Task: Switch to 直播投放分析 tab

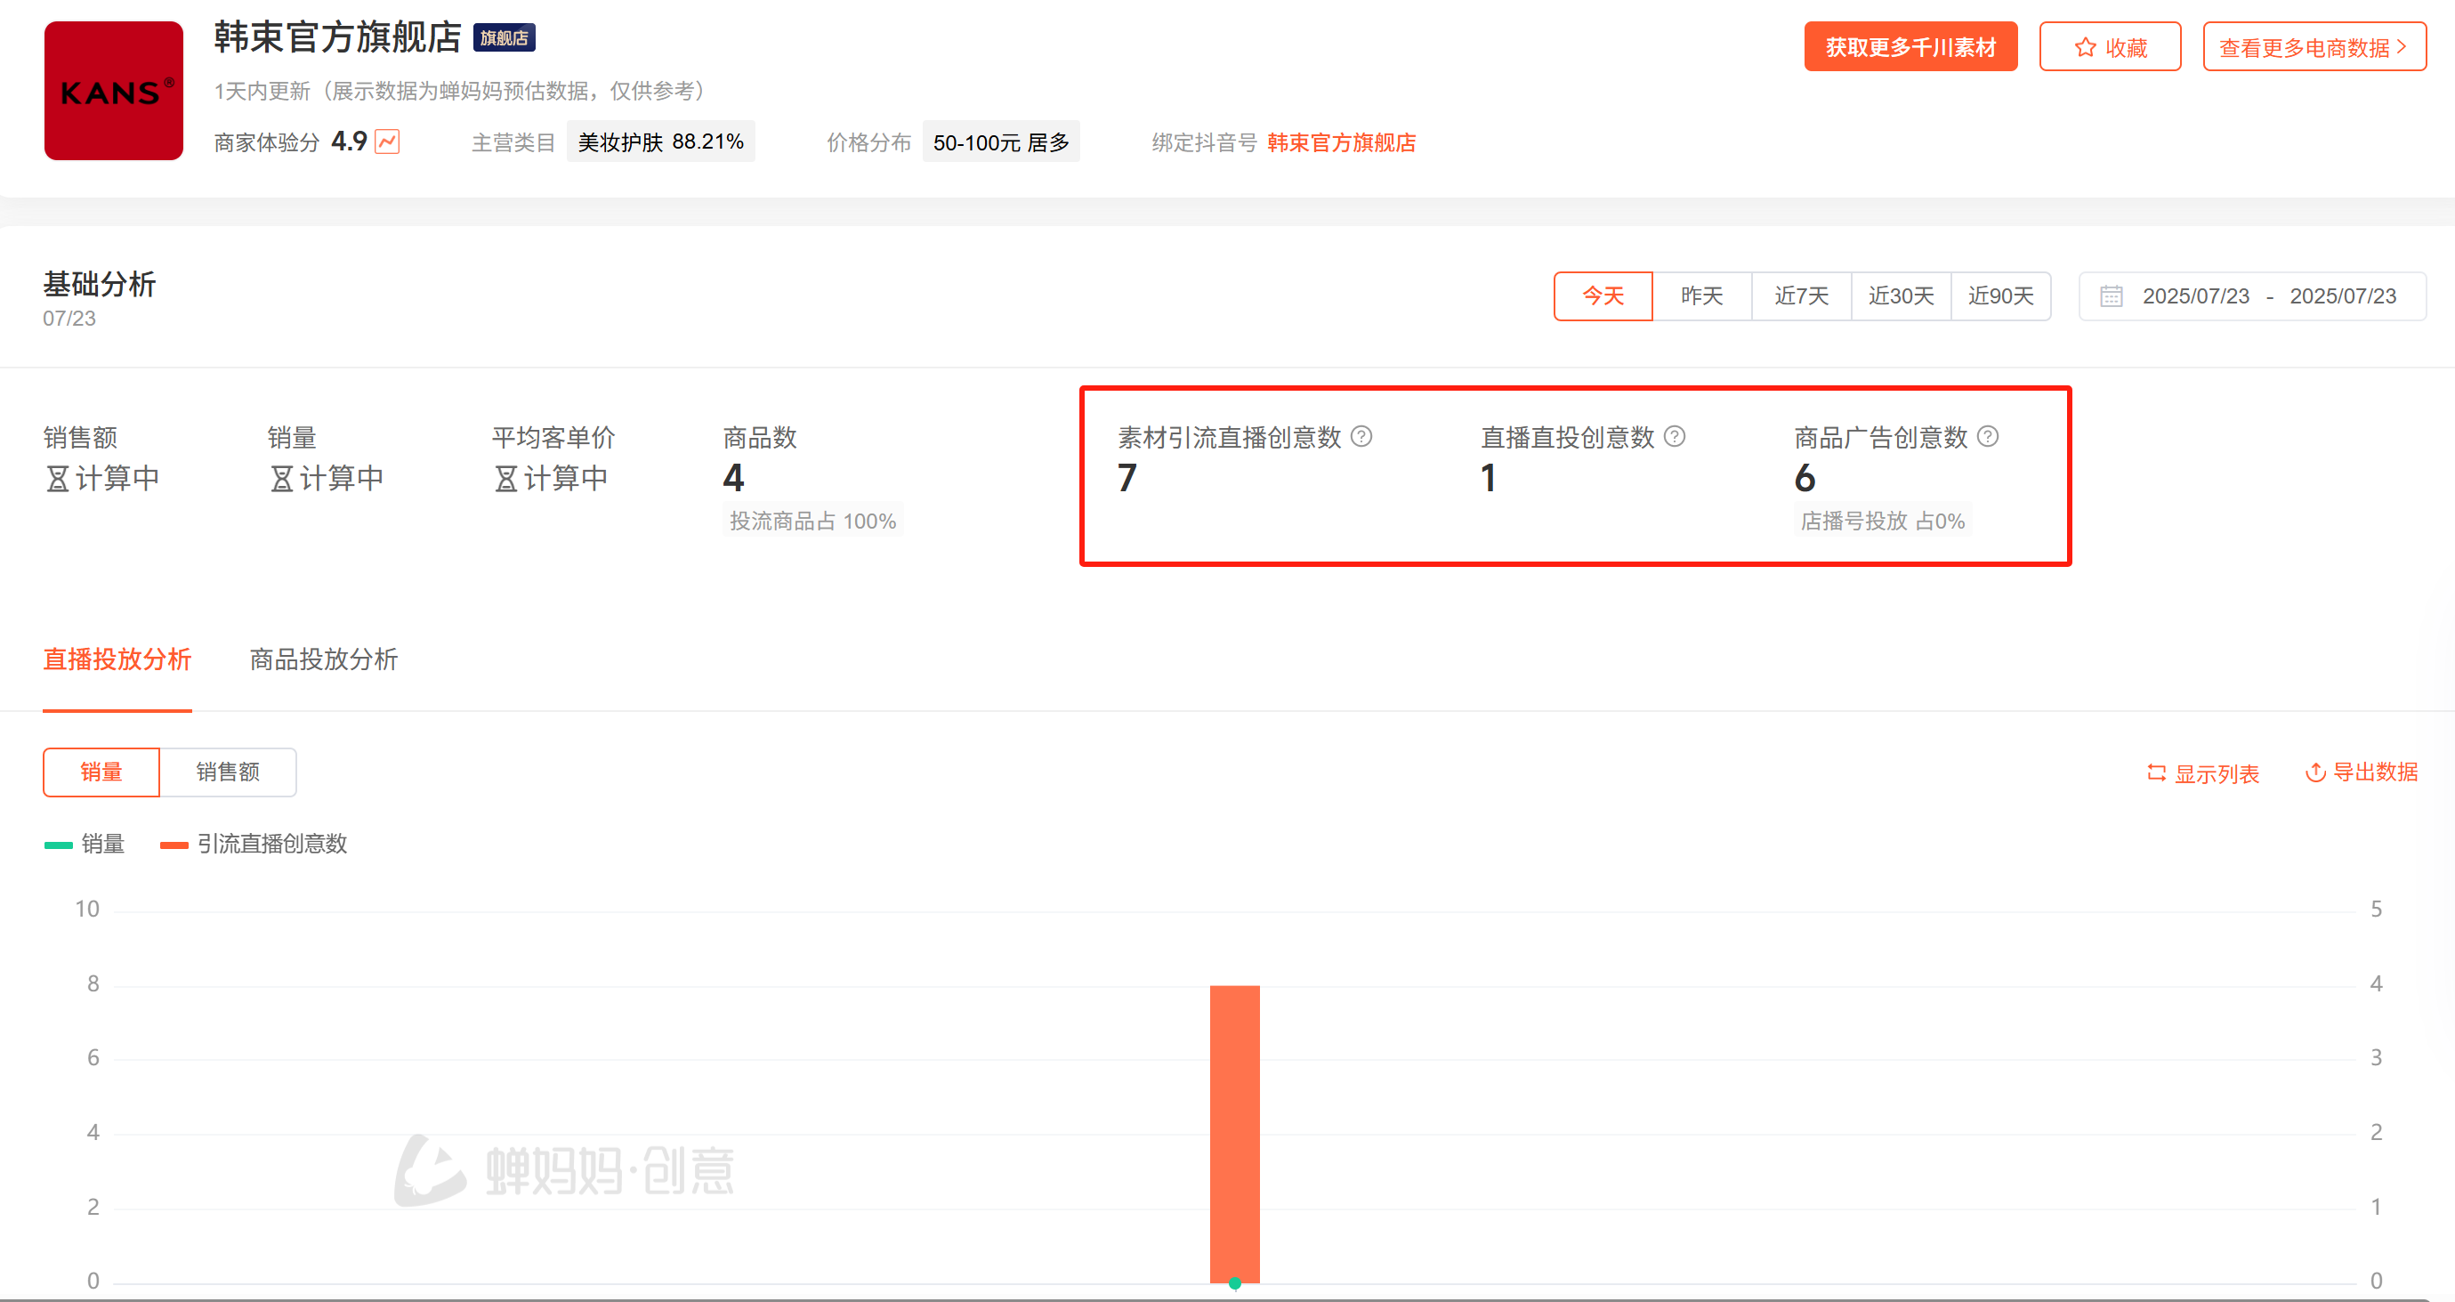Action: click(x=117, y=659)
